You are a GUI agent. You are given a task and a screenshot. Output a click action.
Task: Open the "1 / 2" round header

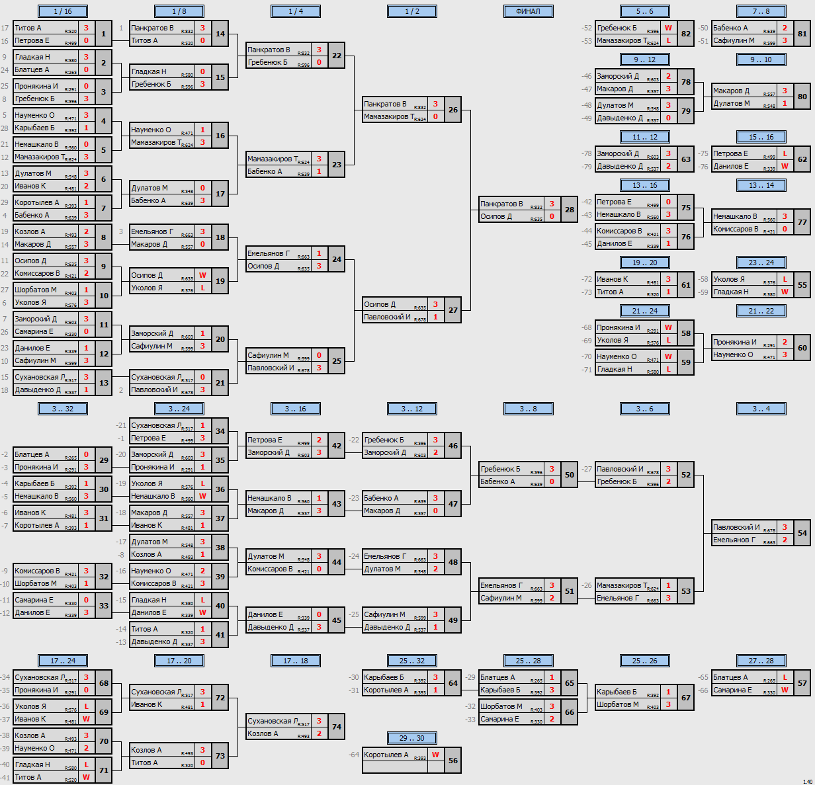pyautogui.click(x=412, y=11)
